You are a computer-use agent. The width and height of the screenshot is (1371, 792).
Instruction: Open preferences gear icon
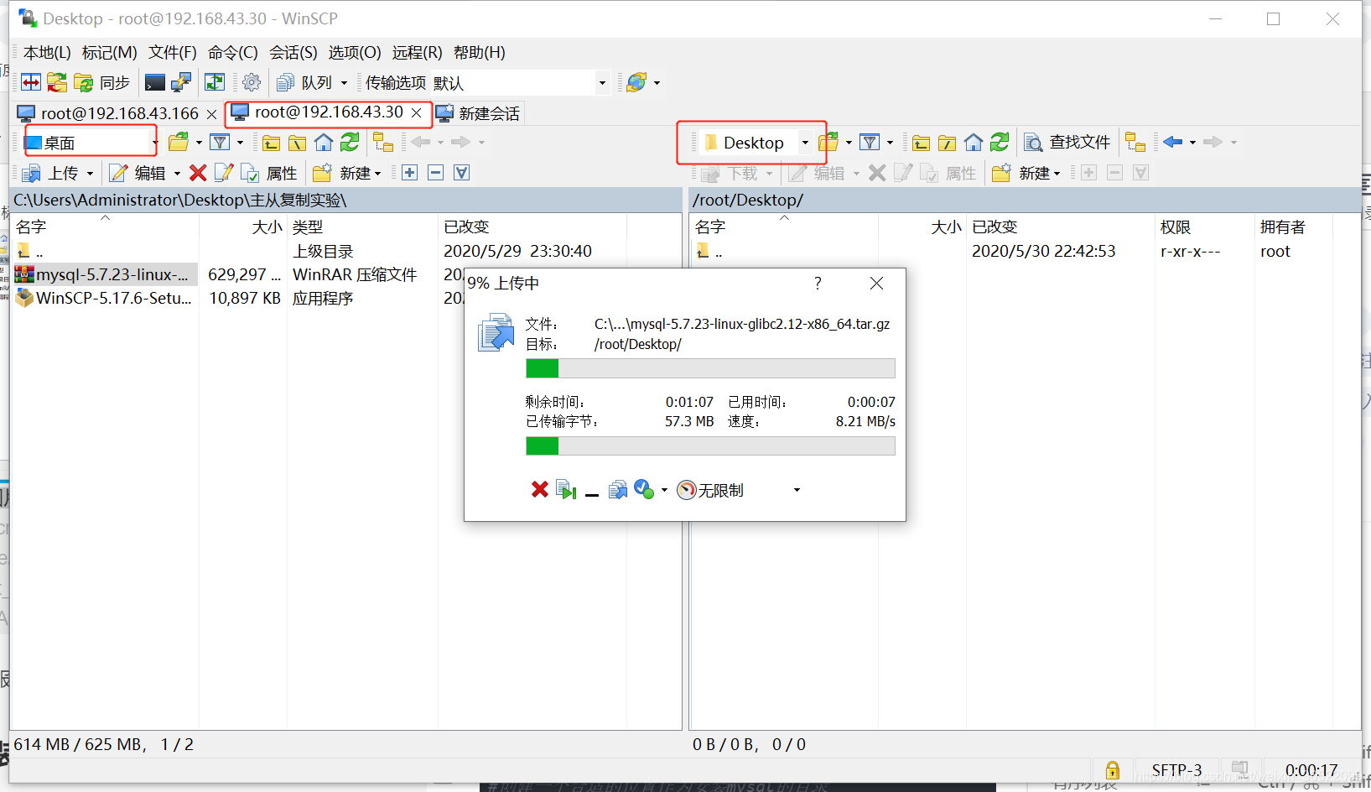click(252, 82)
